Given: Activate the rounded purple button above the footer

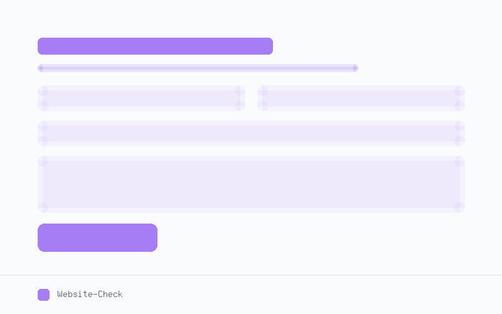Looking at the screenshot, I should (98, 238).
